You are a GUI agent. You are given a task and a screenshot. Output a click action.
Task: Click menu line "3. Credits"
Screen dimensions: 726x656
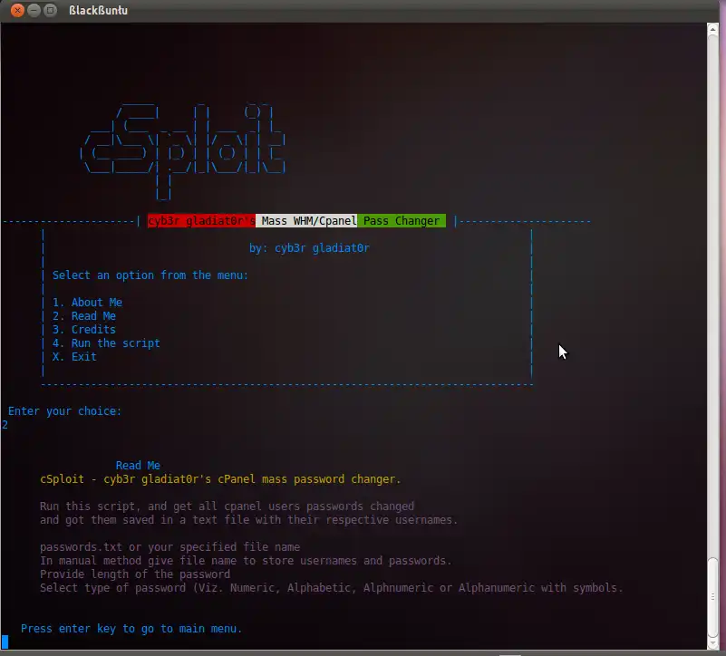83,330
